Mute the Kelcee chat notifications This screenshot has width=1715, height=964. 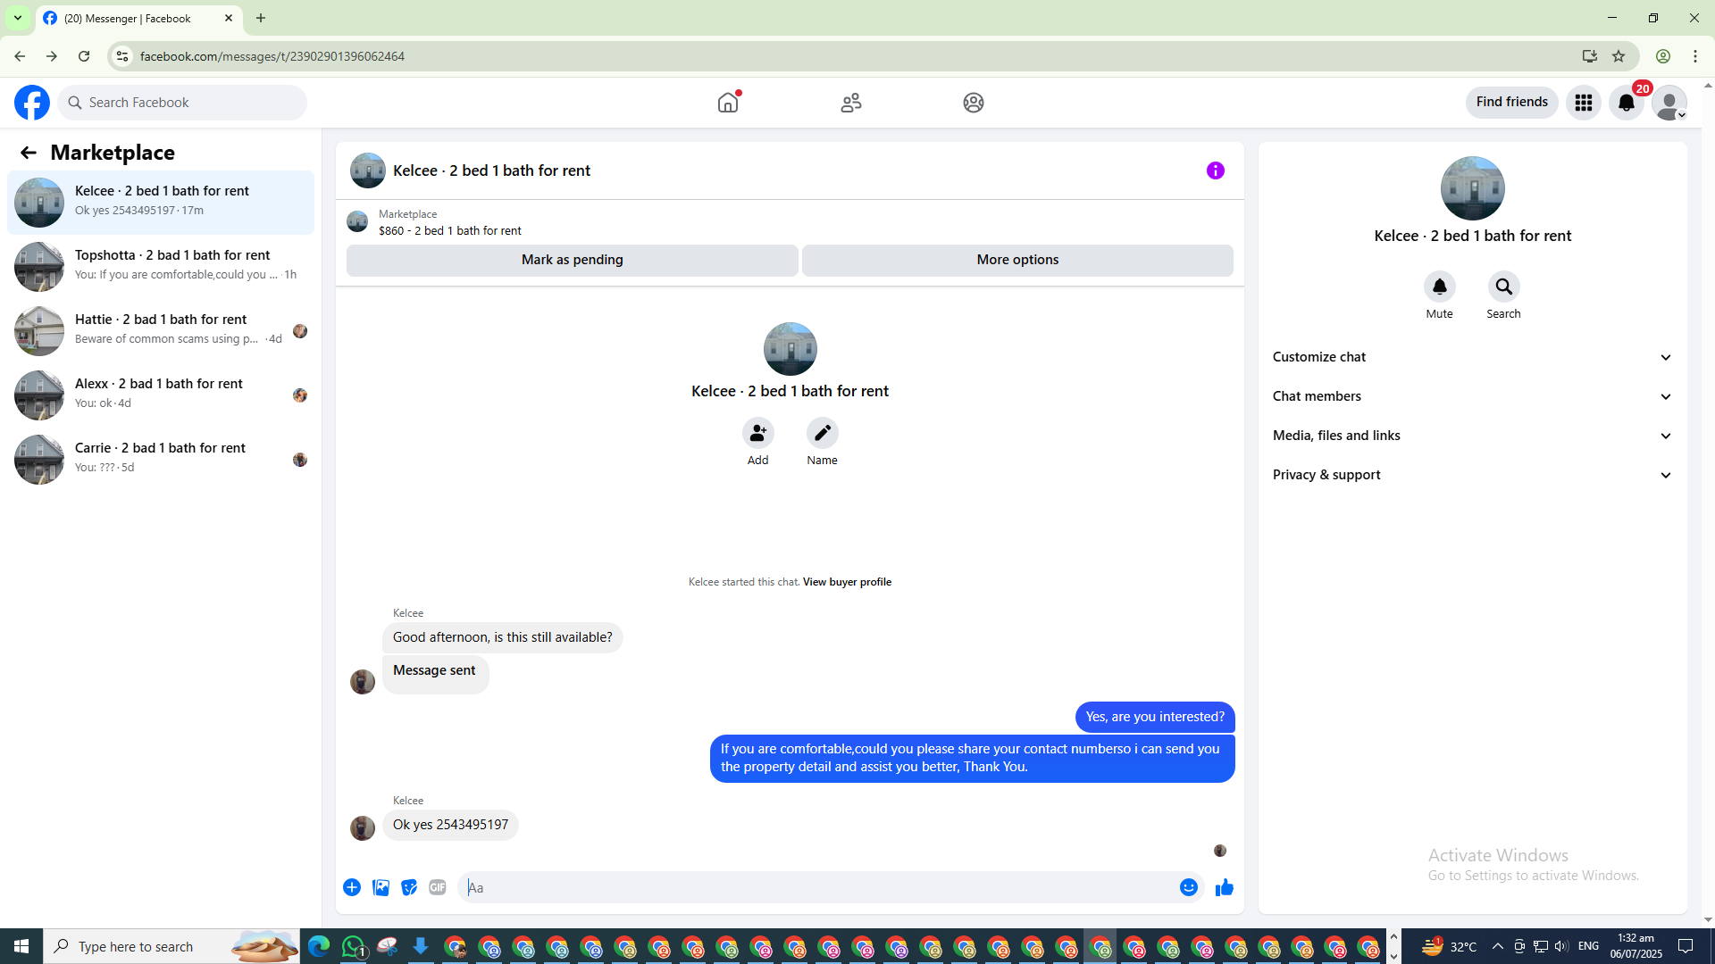click(1439, 287)
